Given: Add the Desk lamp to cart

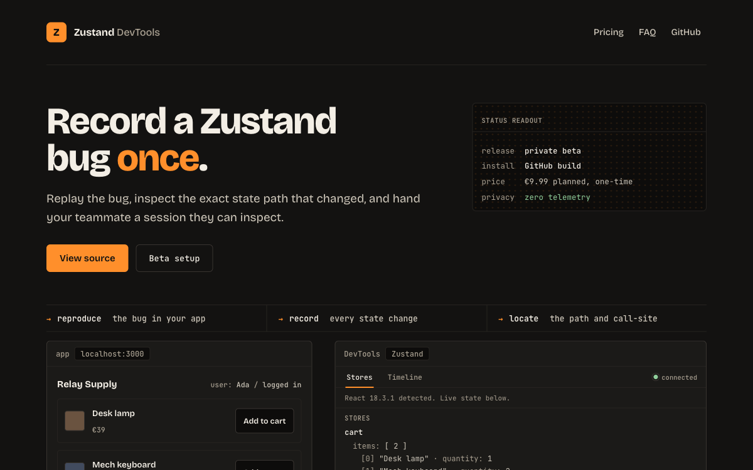Looking at the screenshot, I should 264,421.
